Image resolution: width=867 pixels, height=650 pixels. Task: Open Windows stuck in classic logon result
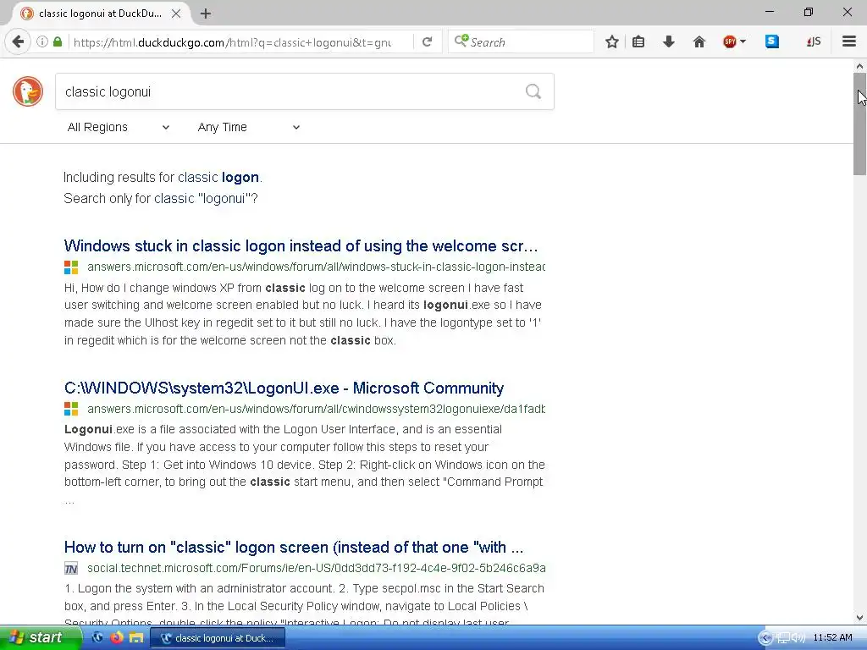301,246
